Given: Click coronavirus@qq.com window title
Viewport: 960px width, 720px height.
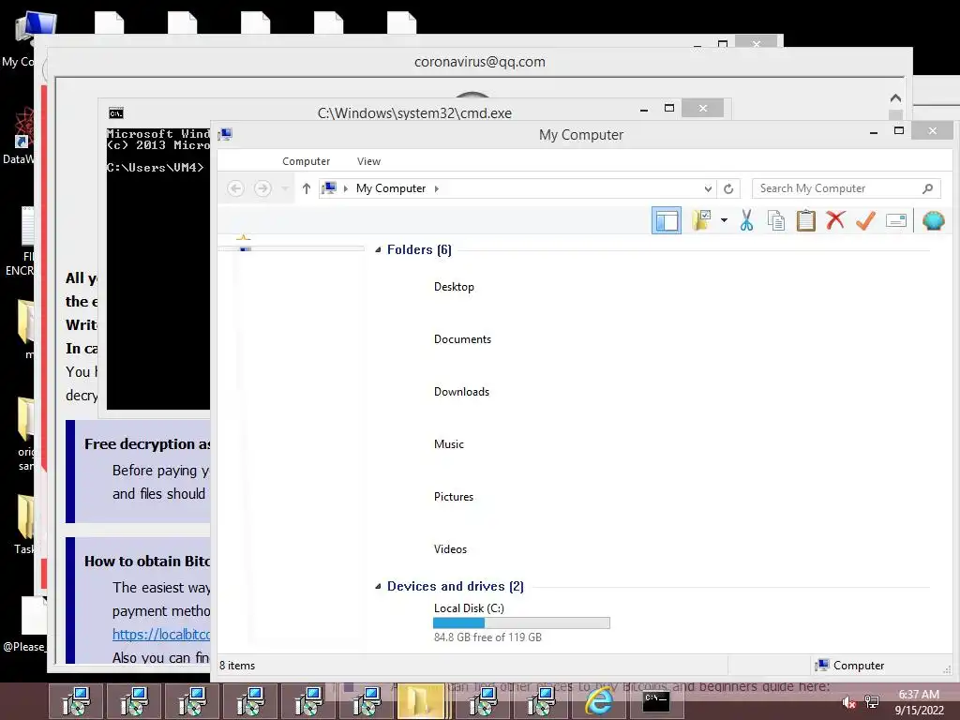Looking at the screenshot, I should 479,62.
